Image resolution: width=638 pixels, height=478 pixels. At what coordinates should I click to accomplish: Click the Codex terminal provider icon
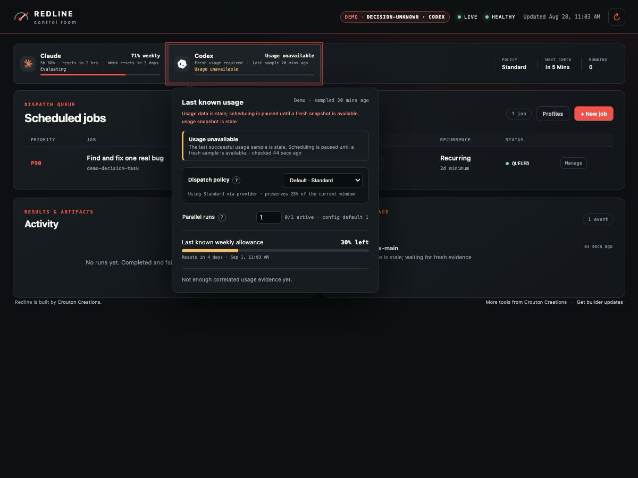(x=182, y=64)
